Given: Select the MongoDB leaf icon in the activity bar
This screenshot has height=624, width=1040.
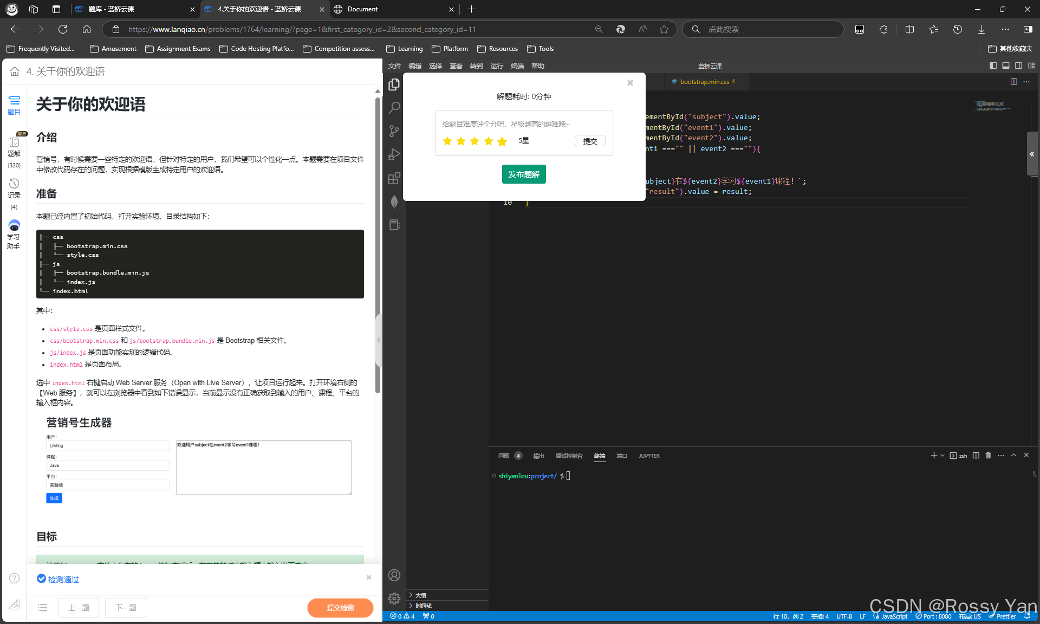Looking at the screenshot, I should click(394, 201).
